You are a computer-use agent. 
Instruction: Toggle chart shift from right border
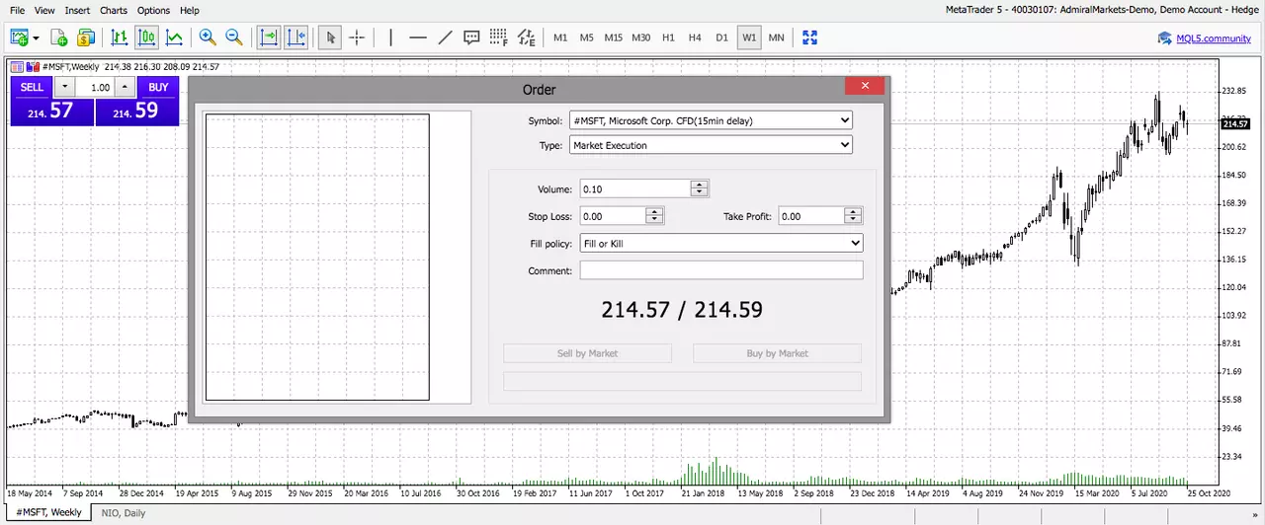[295, 37]
